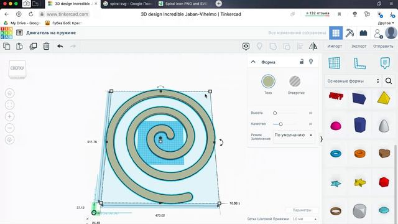Click the Mirror tool icon

coord(313,46)
